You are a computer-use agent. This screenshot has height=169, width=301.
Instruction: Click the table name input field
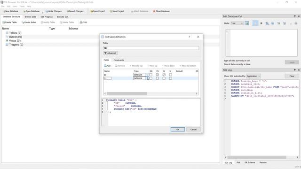pyautogui.click(x=151, y=48)
